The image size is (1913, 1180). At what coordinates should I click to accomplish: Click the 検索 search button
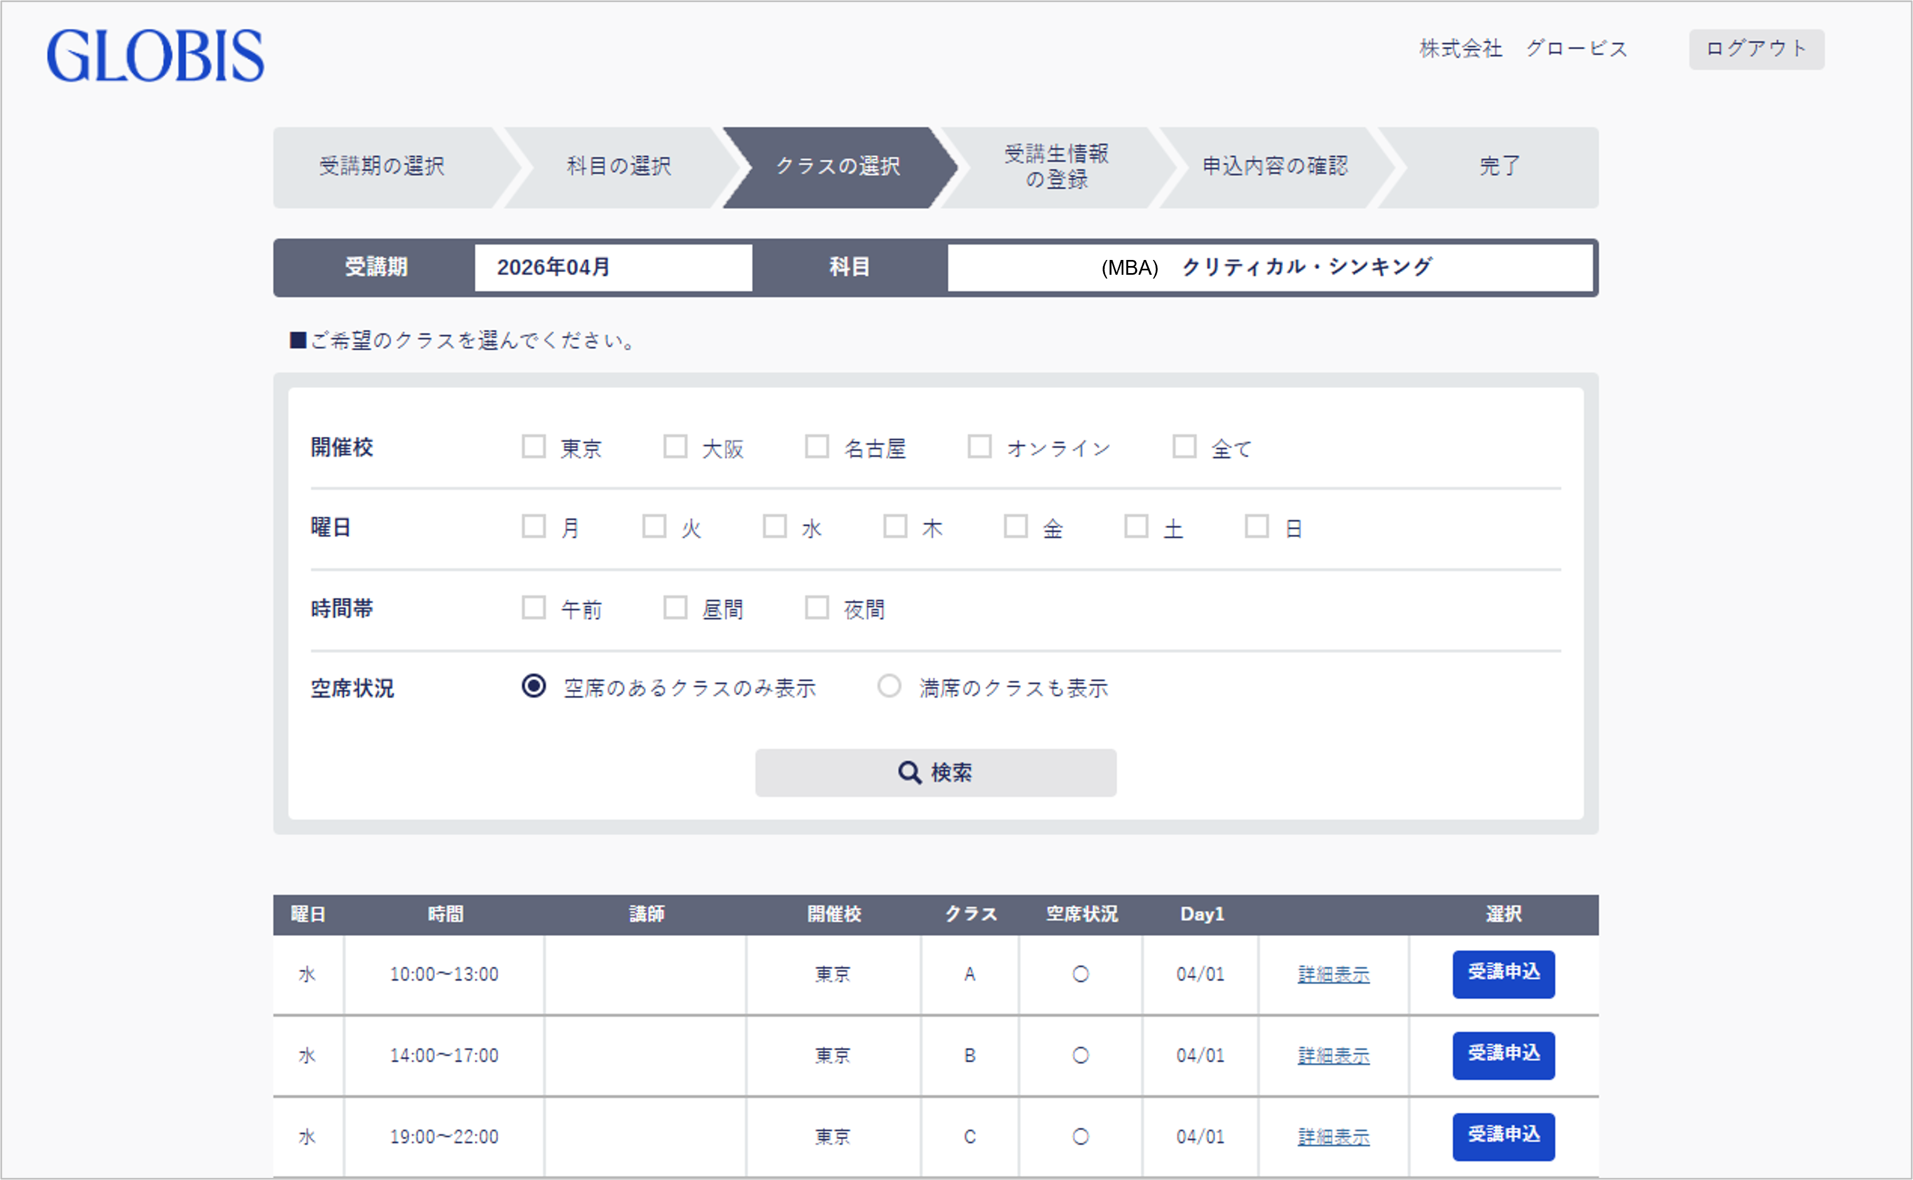click(935, 773)
